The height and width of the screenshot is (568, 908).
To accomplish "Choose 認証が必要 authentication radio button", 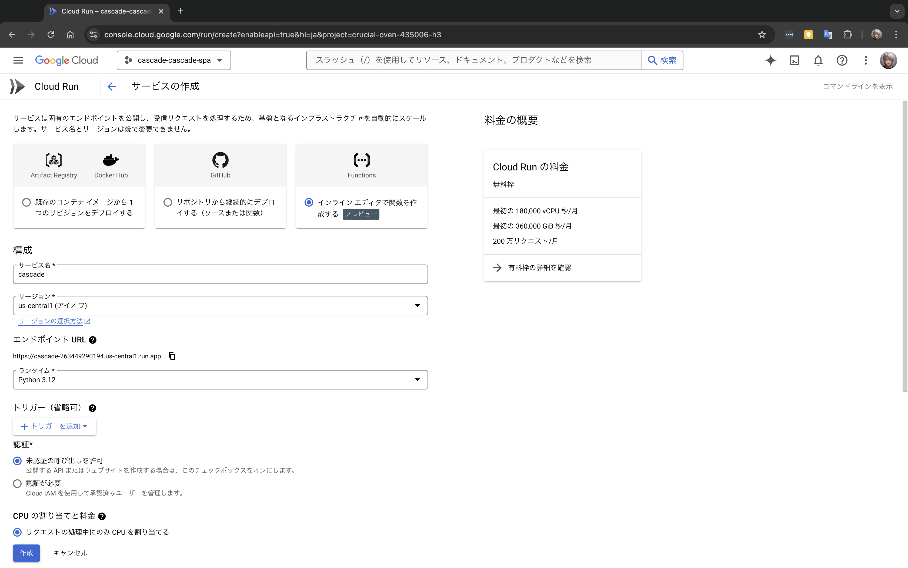I will (x=17, y=484).
